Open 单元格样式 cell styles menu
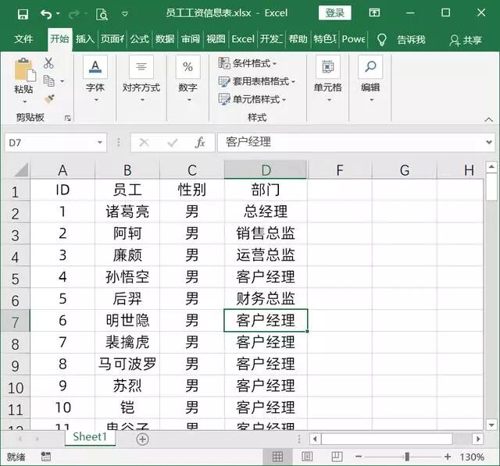The width and height of the screenshot is (500, 466). pos(252,99)
